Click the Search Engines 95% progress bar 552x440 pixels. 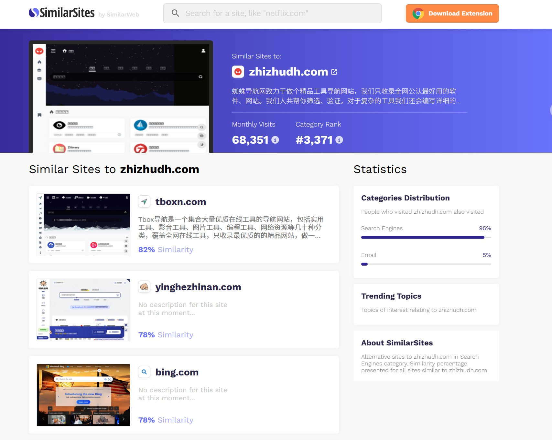426,237
